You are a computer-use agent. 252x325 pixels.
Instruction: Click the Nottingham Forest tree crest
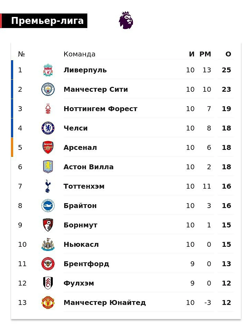(x=48, y=109)
